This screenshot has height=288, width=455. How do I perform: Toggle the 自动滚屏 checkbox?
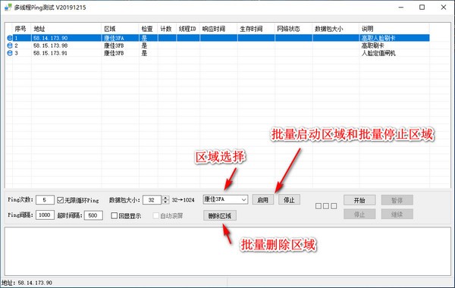[155, 215]
